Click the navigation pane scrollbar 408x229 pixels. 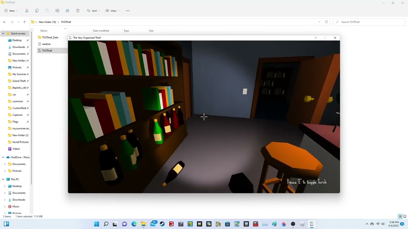(x=32, y=108)
